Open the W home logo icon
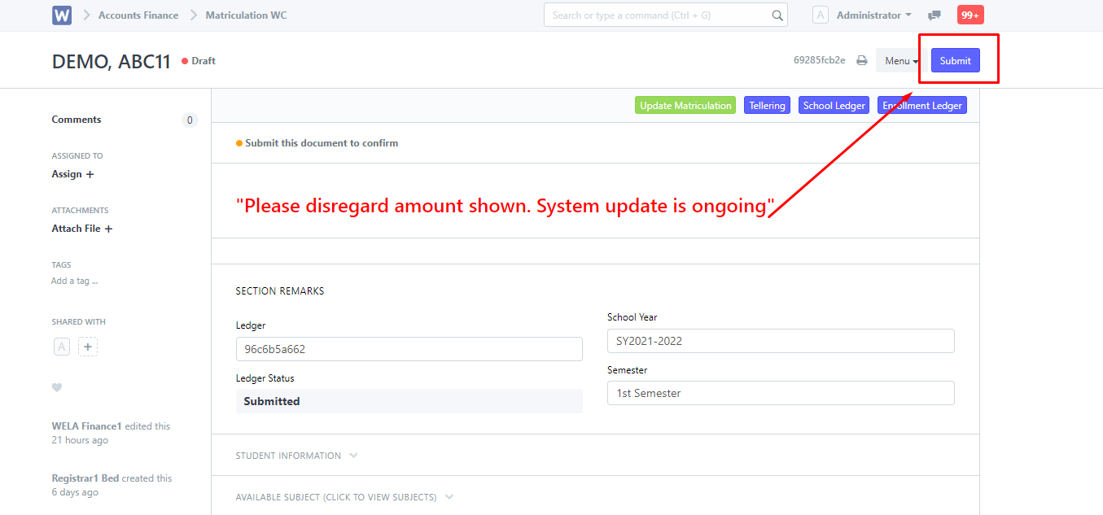Screen dimensions: 1103x515 click(x=62, y=15)
